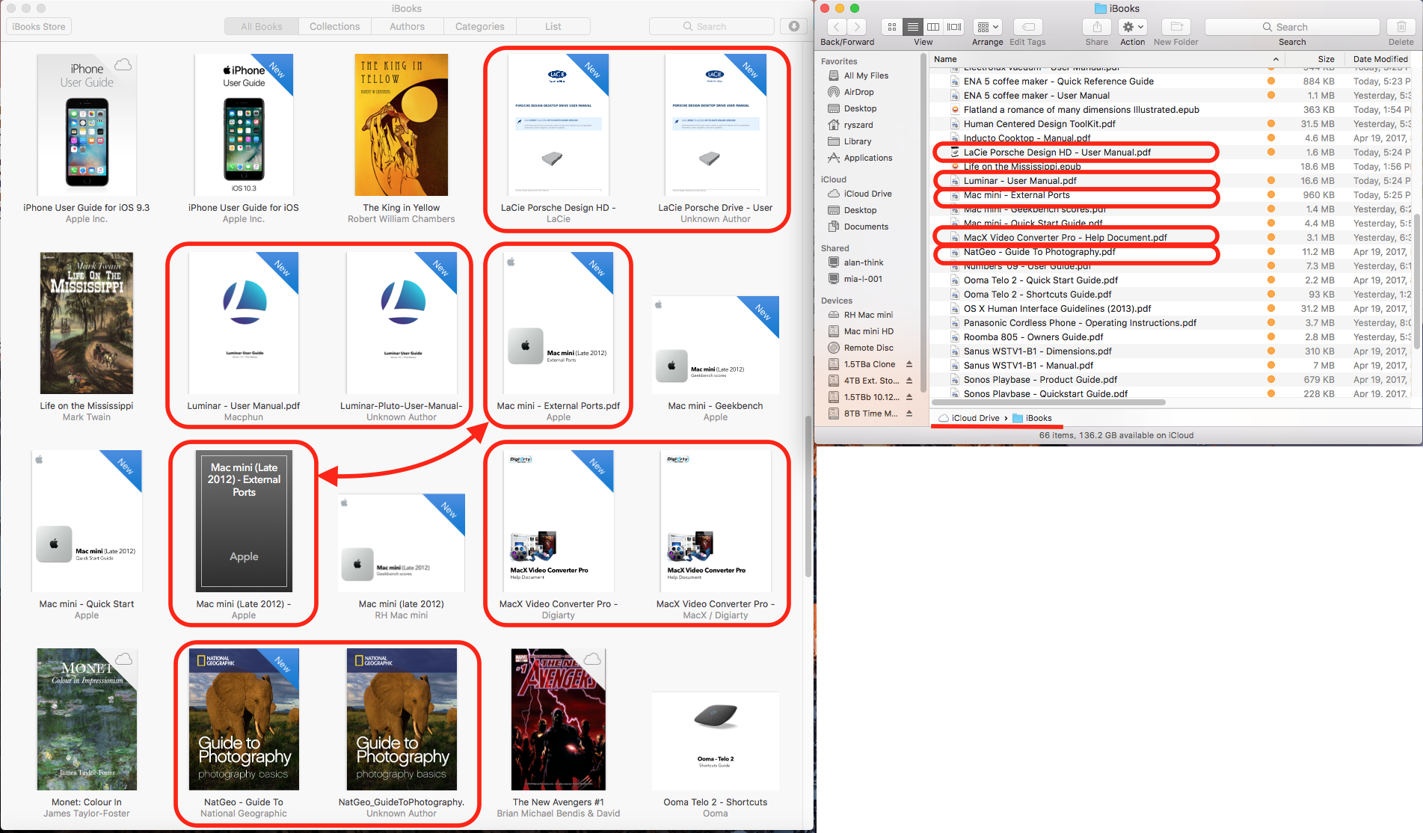Switch Finder to icon view
Image resolution: width=1423 pixels, height=833 pixels.
pyautogui.click(x=892, y=27)
